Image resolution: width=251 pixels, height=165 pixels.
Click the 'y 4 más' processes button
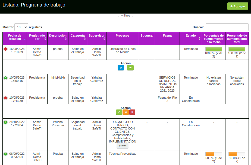(x=123, y=146)
